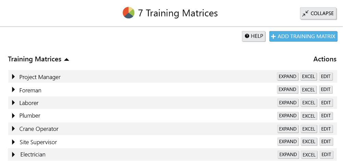Sort by Training Matrices column arrow
The width and height of the screenshot is (343, 166).
[x=67, y=60]
